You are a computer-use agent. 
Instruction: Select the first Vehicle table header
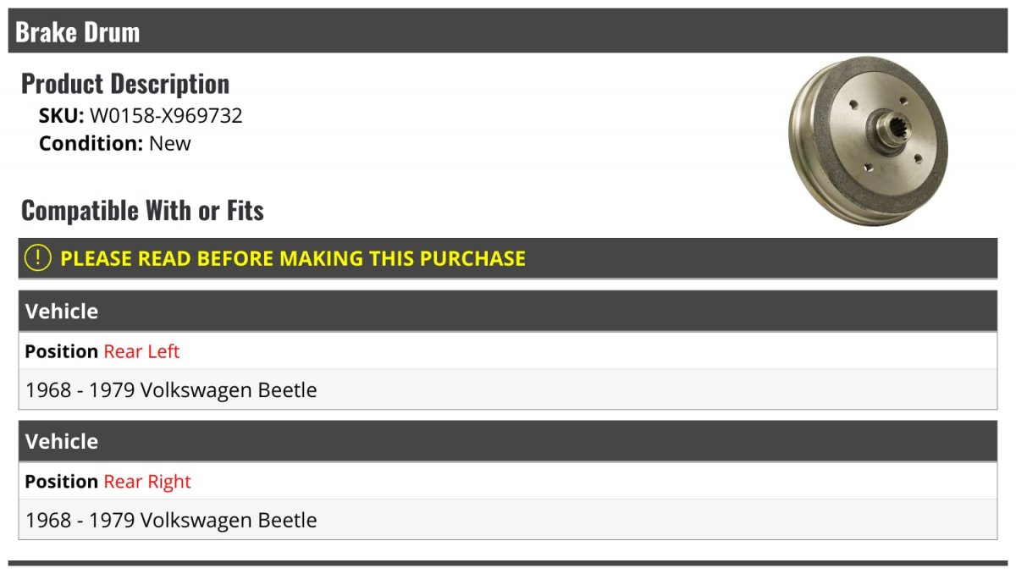(x=508, y=311)
